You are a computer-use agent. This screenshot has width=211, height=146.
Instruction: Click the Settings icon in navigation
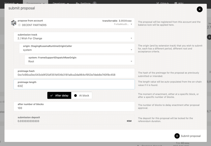coord(77,3)
